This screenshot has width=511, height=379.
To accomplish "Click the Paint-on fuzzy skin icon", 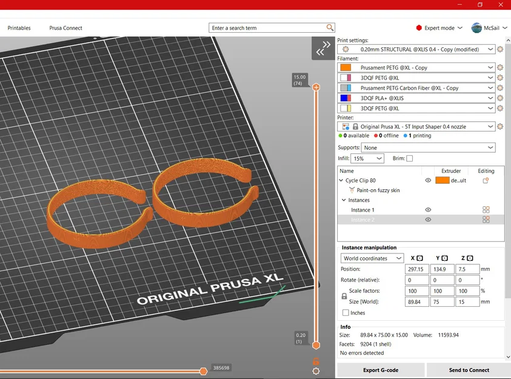I will [x=352, y=190].
